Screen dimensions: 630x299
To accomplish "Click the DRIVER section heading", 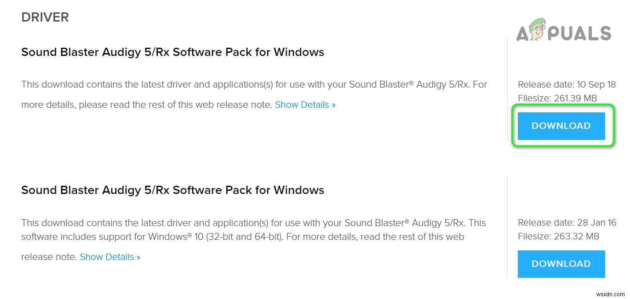I will click(x=45, y=17).
